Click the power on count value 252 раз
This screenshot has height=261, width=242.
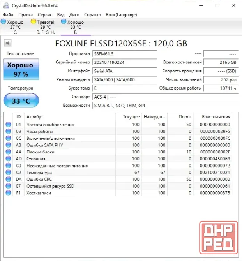[221, 79]
